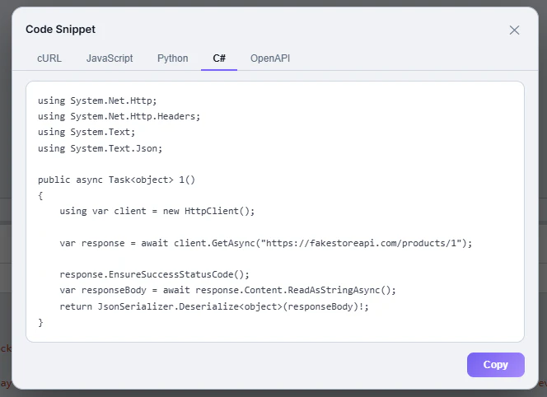Click the fakestoreapi.com/products/1 URL text
The width and height of the screenshot is (547, 397).
point(362,243)
